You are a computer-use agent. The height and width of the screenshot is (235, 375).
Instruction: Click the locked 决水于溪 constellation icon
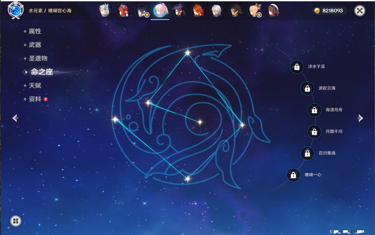pyautogui.click(x=297, y=67)
